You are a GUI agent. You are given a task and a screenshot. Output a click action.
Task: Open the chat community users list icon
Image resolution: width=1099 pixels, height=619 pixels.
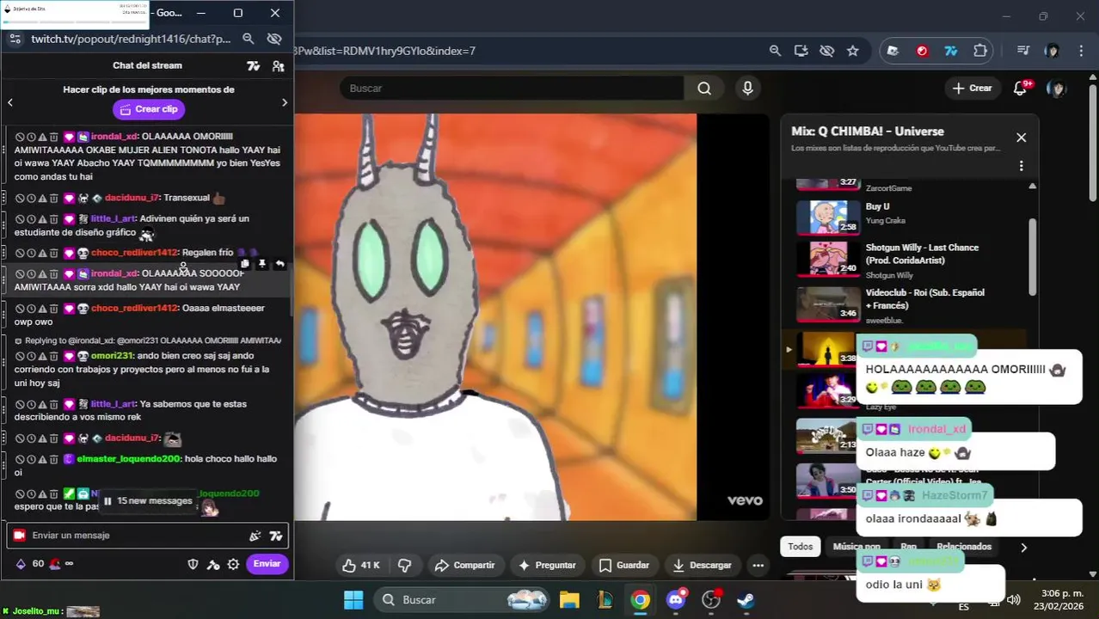(x=278, y=65)
